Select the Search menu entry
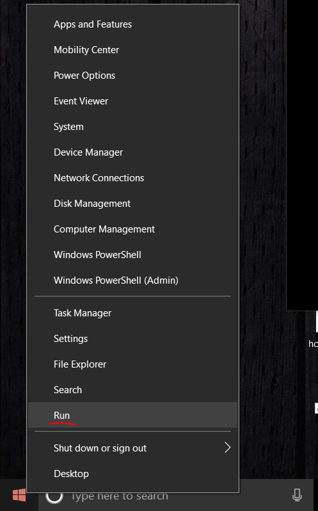Viewport: 318px width, 511px height. click(x=133, y=390)
